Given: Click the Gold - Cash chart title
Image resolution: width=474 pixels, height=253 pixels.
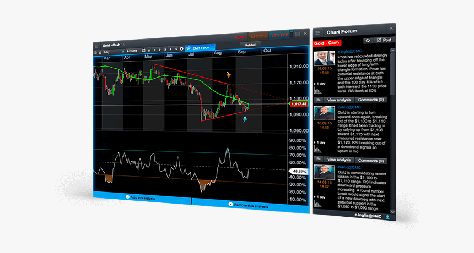Looking at the screenshot, I should point(111,45).
